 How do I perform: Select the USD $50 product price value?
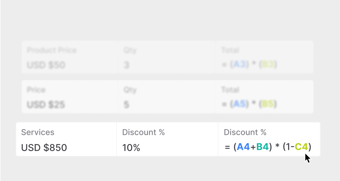pyautogui.click(x=46, y=65)
